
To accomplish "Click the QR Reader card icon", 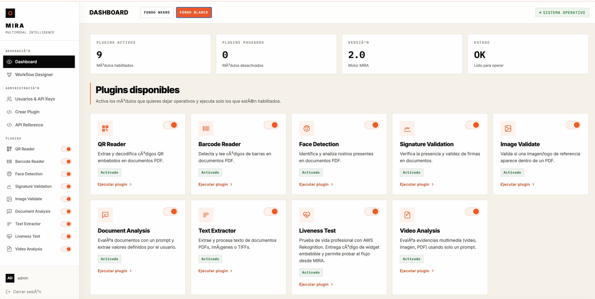I will 105,128.
